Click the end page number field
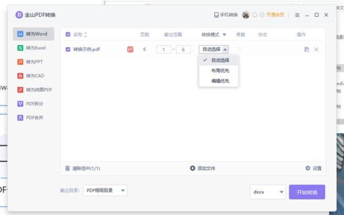 pyautogui.click(x=183, y=50)
